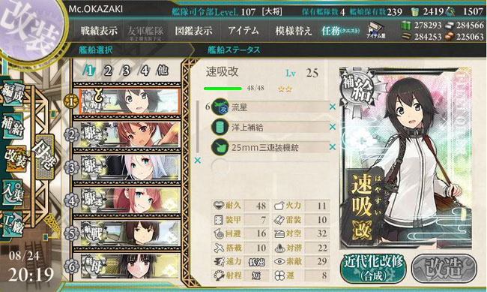Select the fifth ship in the fleet list
This screenshot has height=292, width=487.
(x=127, y=233)
